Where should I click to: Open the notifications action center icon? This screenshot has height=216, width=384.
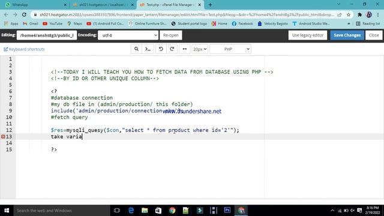pyautogui.click(x=359, y=211)
